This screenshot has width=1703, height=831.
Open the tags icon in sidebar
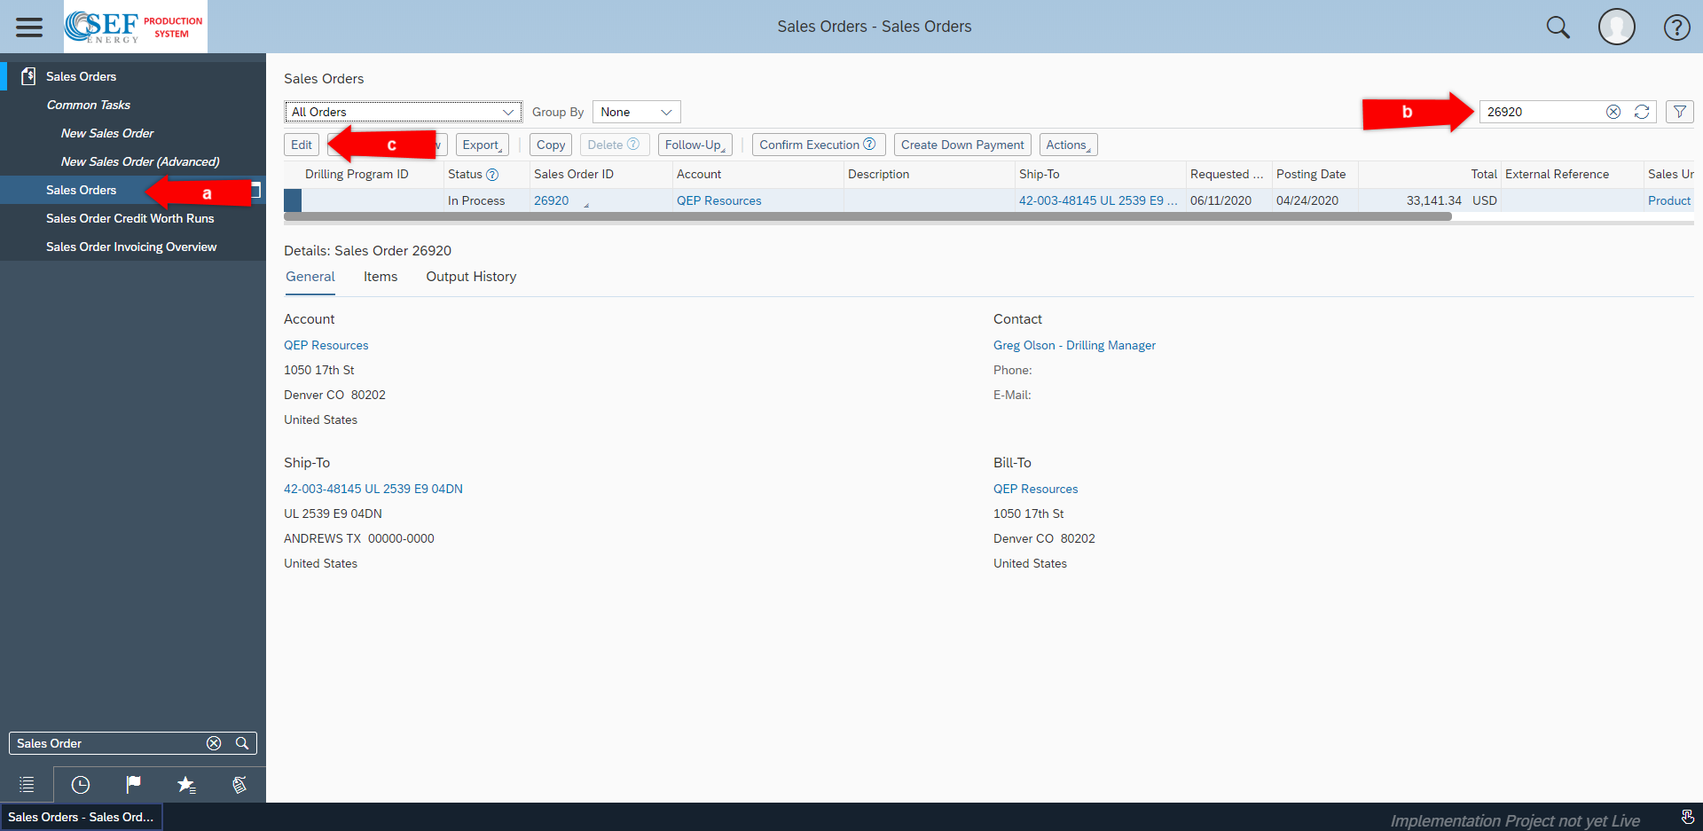tap(239, 785)
